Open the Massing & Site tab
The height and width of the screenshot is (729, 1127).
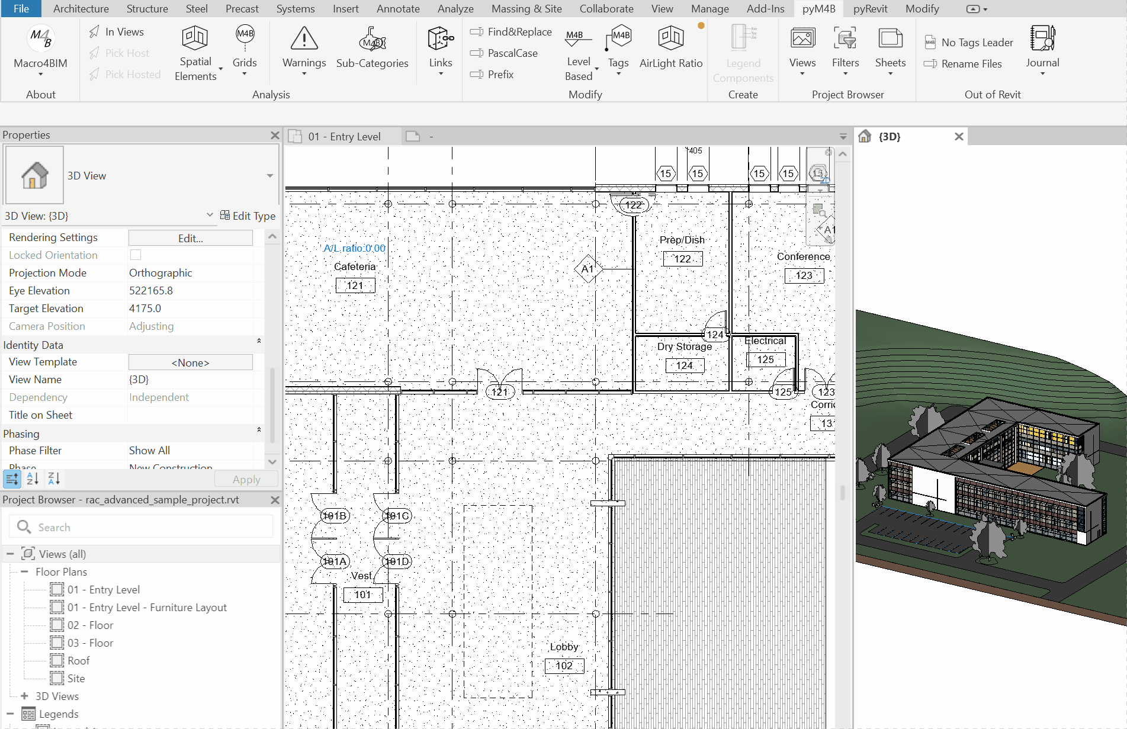[526, 9]
